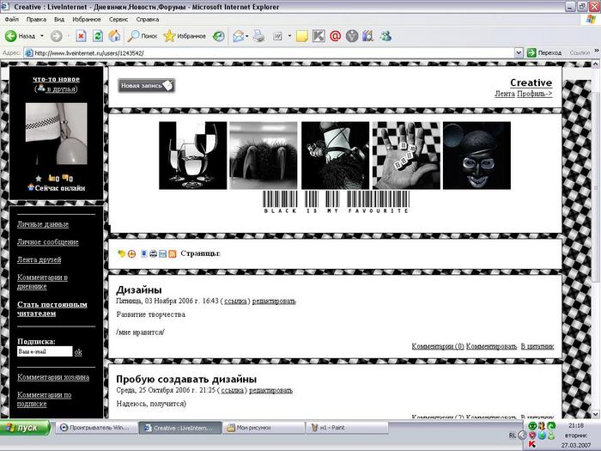Open the Профиль-> link
This screenshot has height=451, width=601.
coord(535,94)
